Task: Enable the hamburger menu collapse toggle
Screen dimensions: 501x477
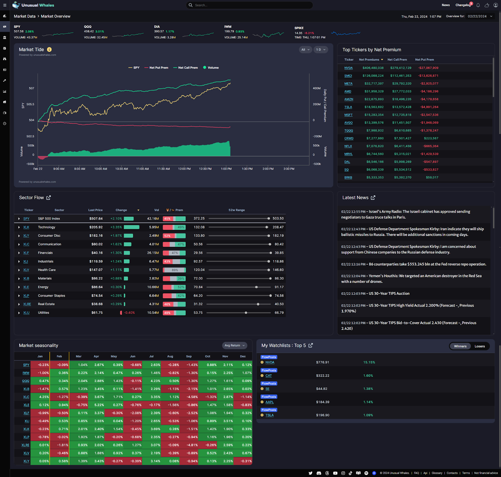Action: point(5,5)
